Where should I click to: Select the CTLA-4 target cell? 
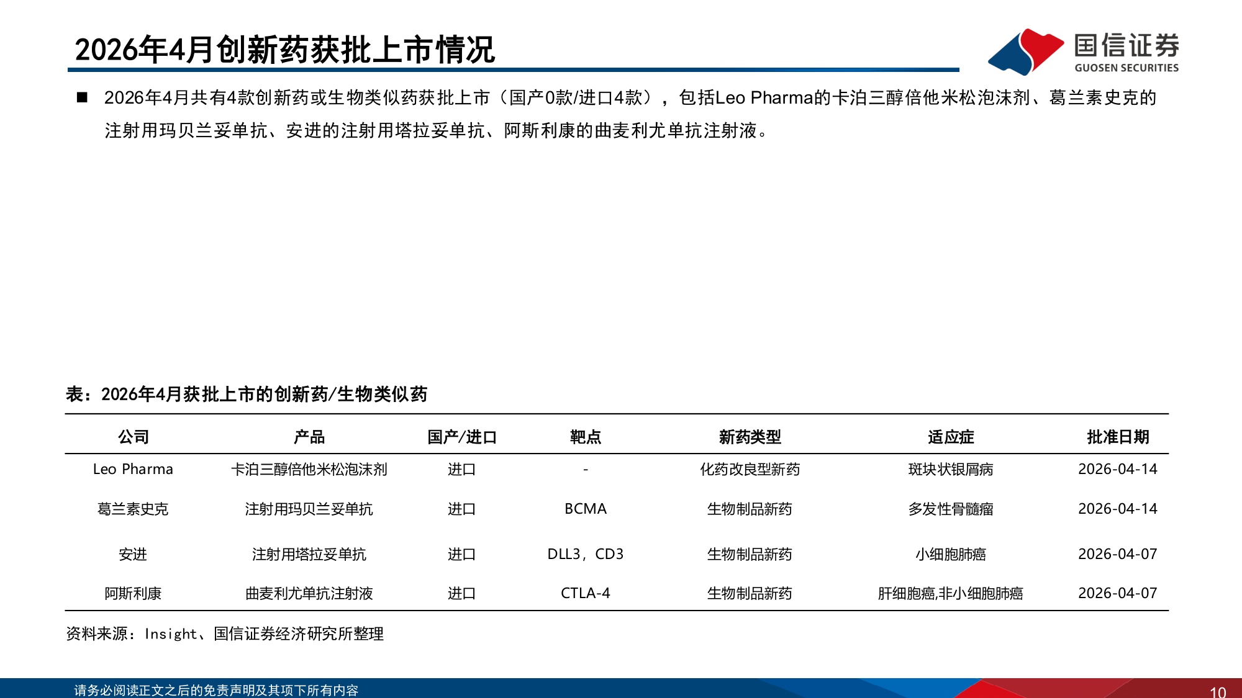pyautogui.click(x=586, y=593)
